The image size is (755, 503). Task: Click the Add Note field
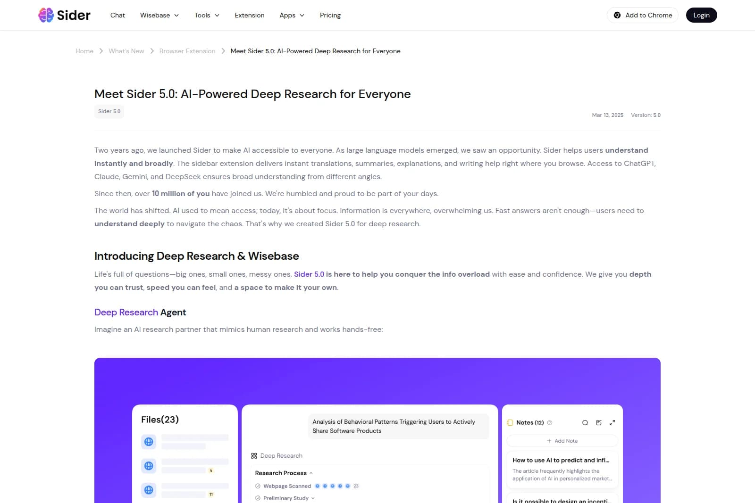(x=562, y=441)
